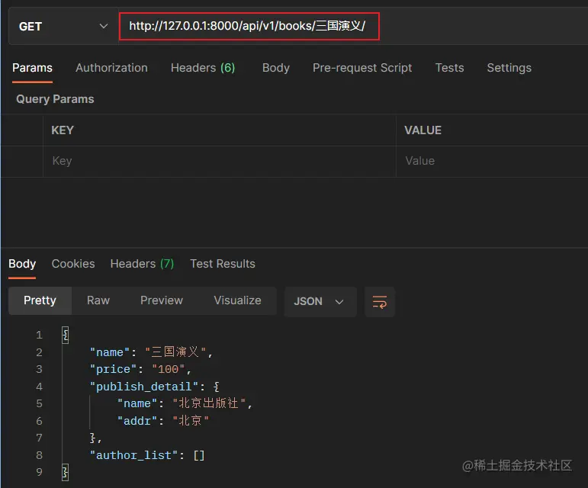Click the "publish_detail" key in the response
This screenshot has height=488, width=588.
[143, 387]
